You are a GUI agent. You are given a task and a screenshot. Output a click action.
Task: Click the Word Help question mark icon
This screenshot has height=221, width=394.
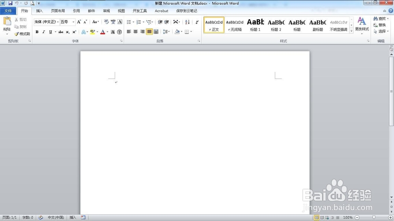391,11
